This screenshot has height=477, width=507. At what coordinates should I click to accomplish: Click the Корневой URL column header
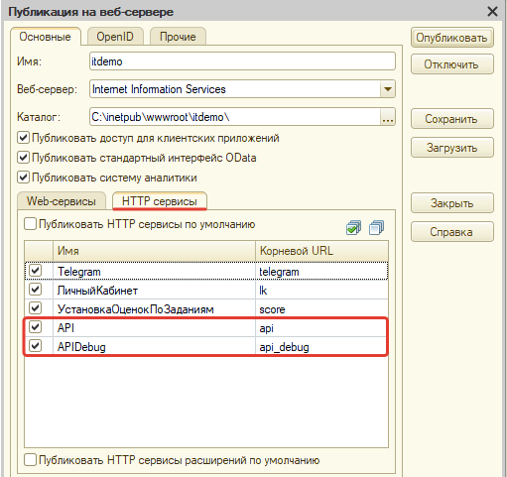(x=321, y=251)
